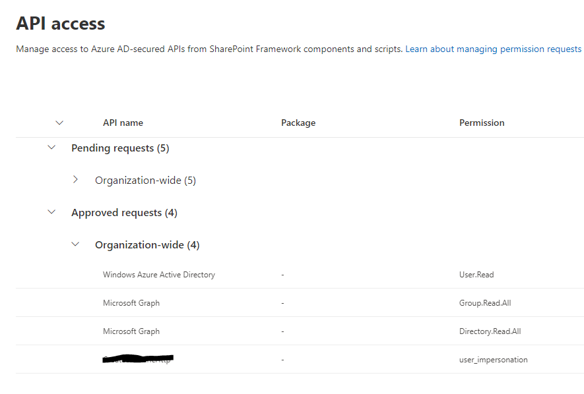584x394 pixels.
Task: Collapse the Pending requests group chevron
Action: click(x=51, y=147)
